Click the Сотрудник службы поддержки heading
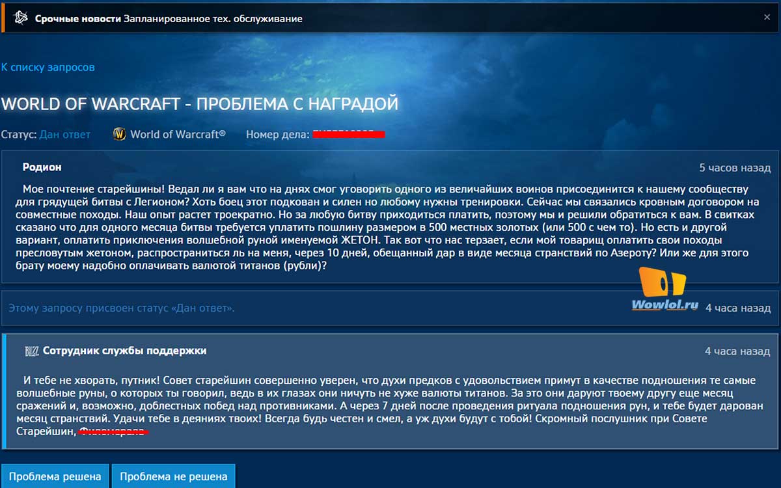The width and height of the screenshot is (781, 488). pyautogui.click(x=125, y=351)
